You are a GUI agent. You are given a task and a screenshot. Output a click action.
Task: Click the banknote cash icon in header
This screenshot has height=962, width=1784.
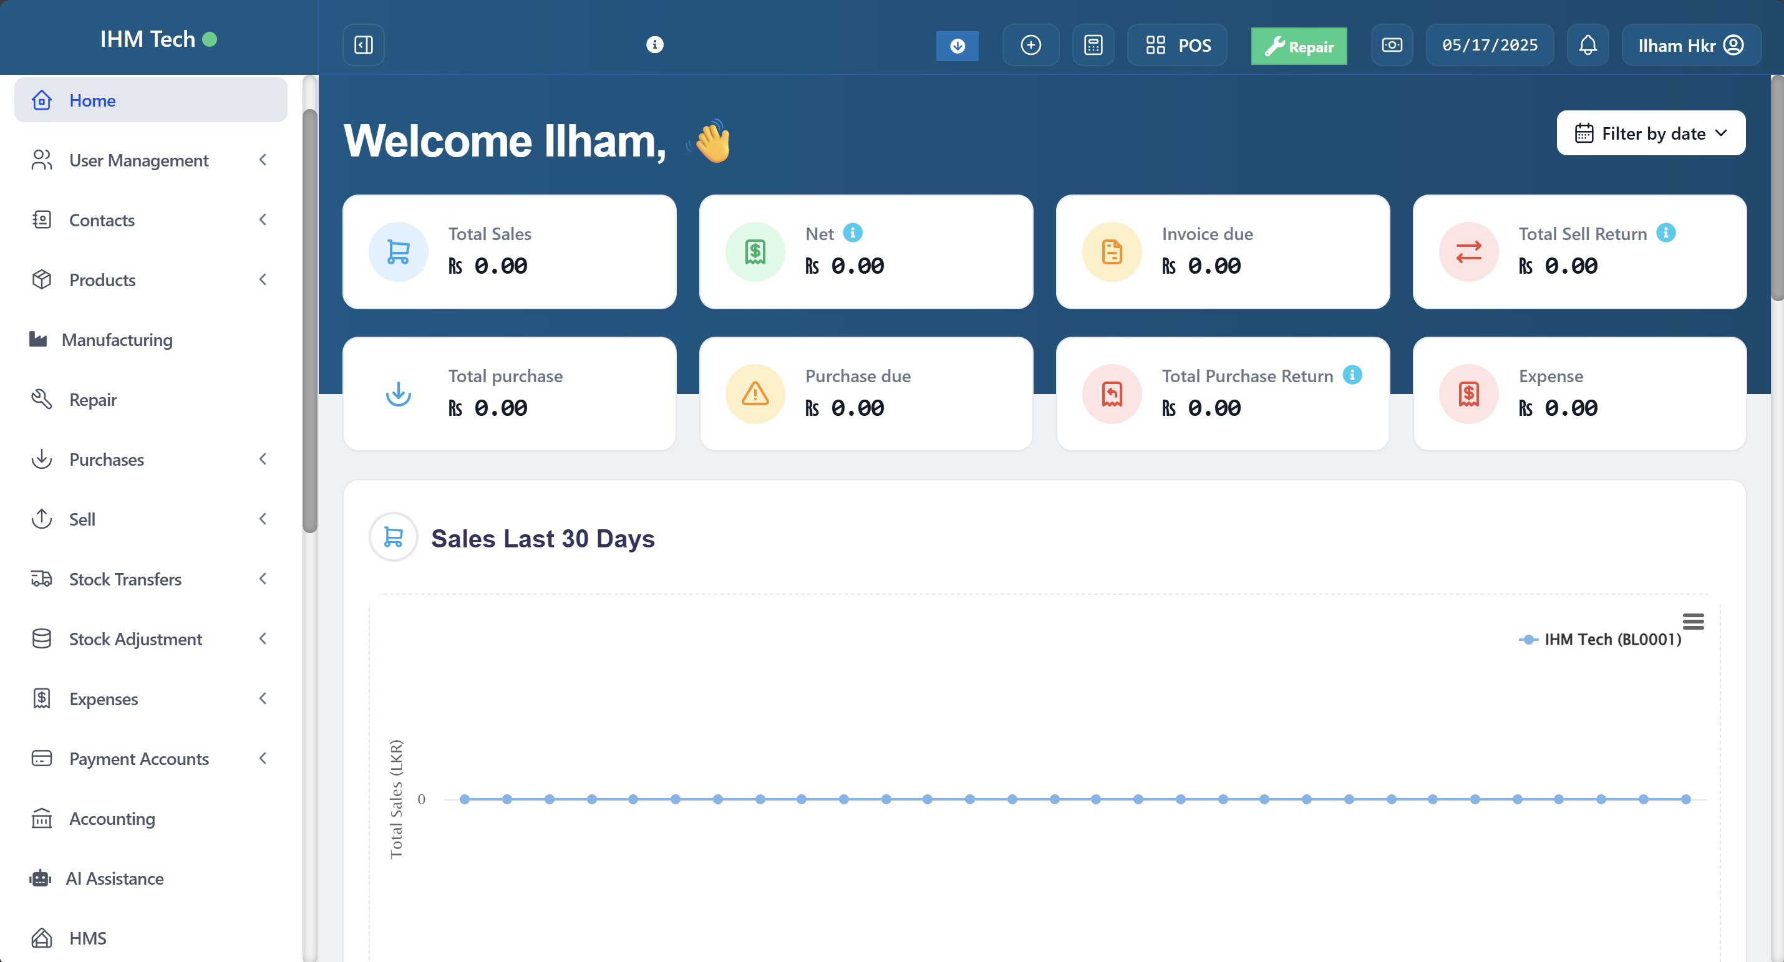coord(1392,45)
